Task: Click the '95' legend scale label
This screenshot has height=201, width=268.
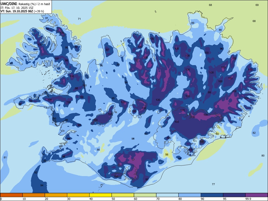Action: click(x=225, y=199)
